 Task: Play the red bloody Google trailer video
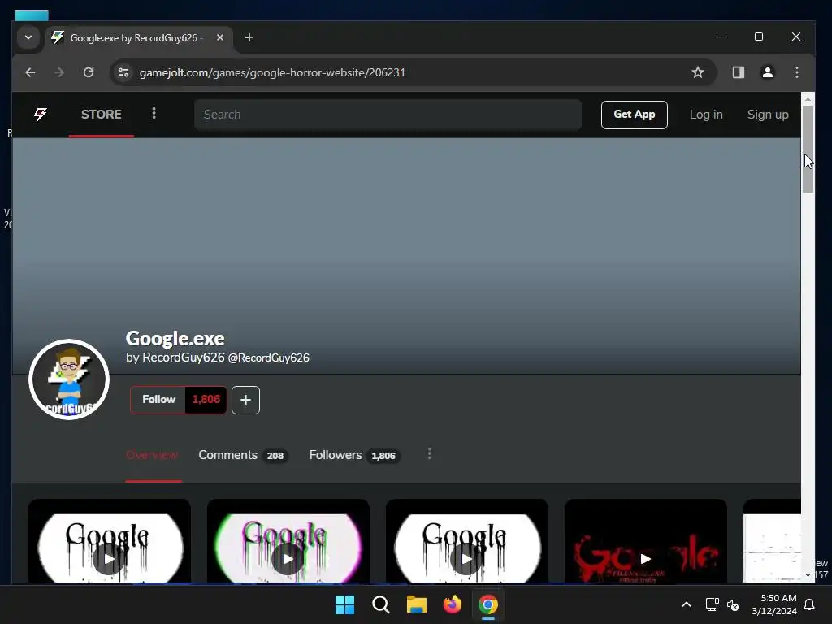tap(645, 559)
